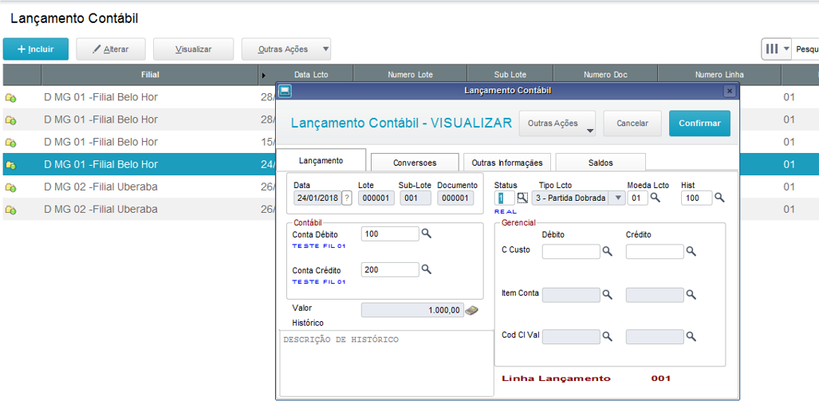Click status icon of first Uberaba row
This screenshot has height=412, width=819.
[10, 187]
